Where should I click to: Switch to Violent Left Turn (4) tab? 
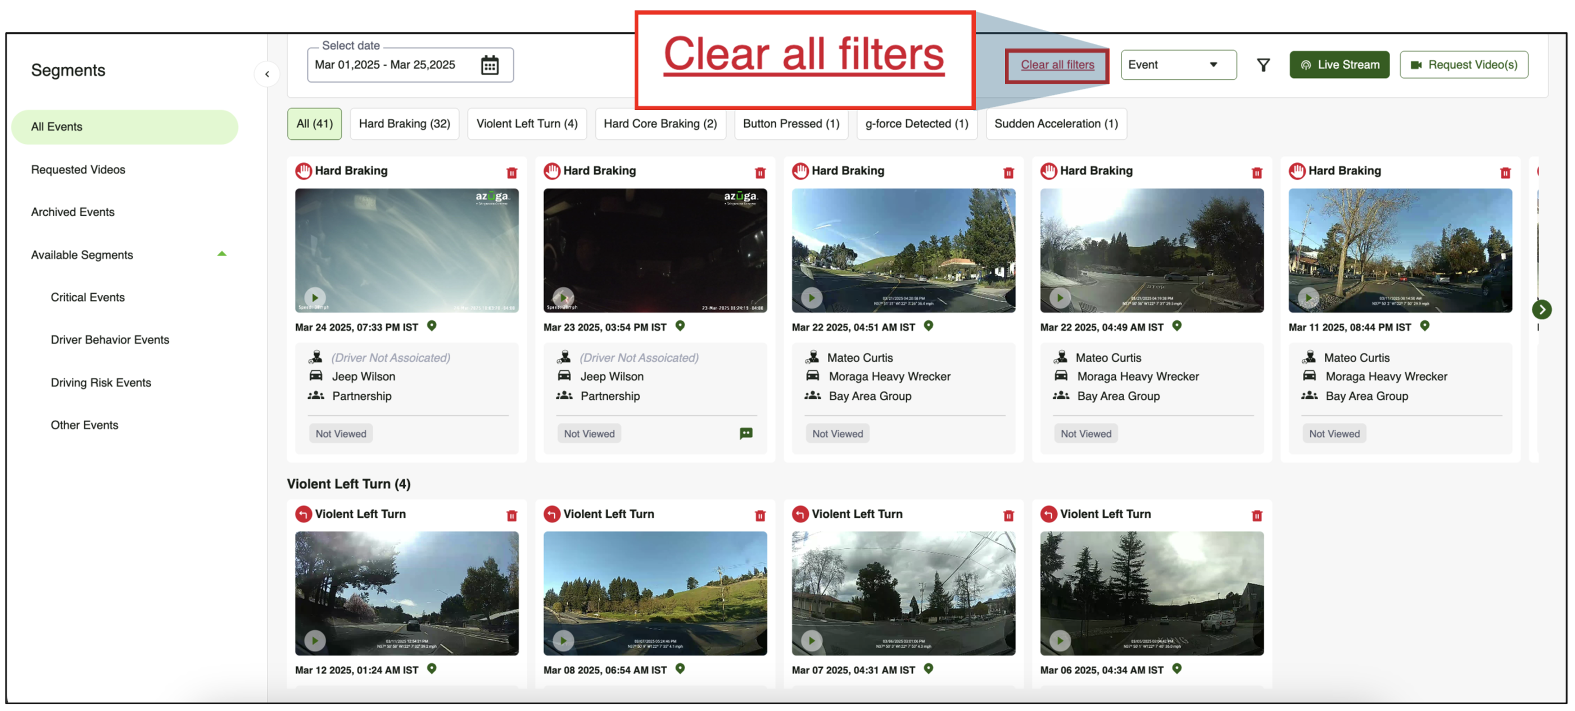(x=527, y=124)
